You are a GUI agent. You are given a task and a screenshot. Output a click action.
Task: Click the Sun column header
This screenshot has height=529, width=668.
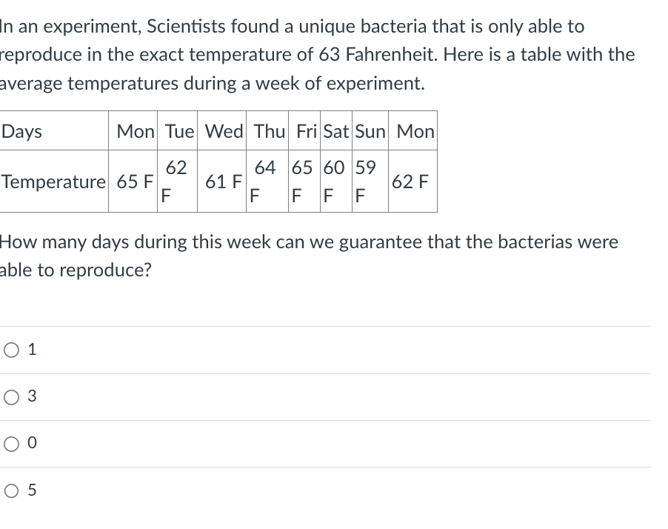click(370, 131)
